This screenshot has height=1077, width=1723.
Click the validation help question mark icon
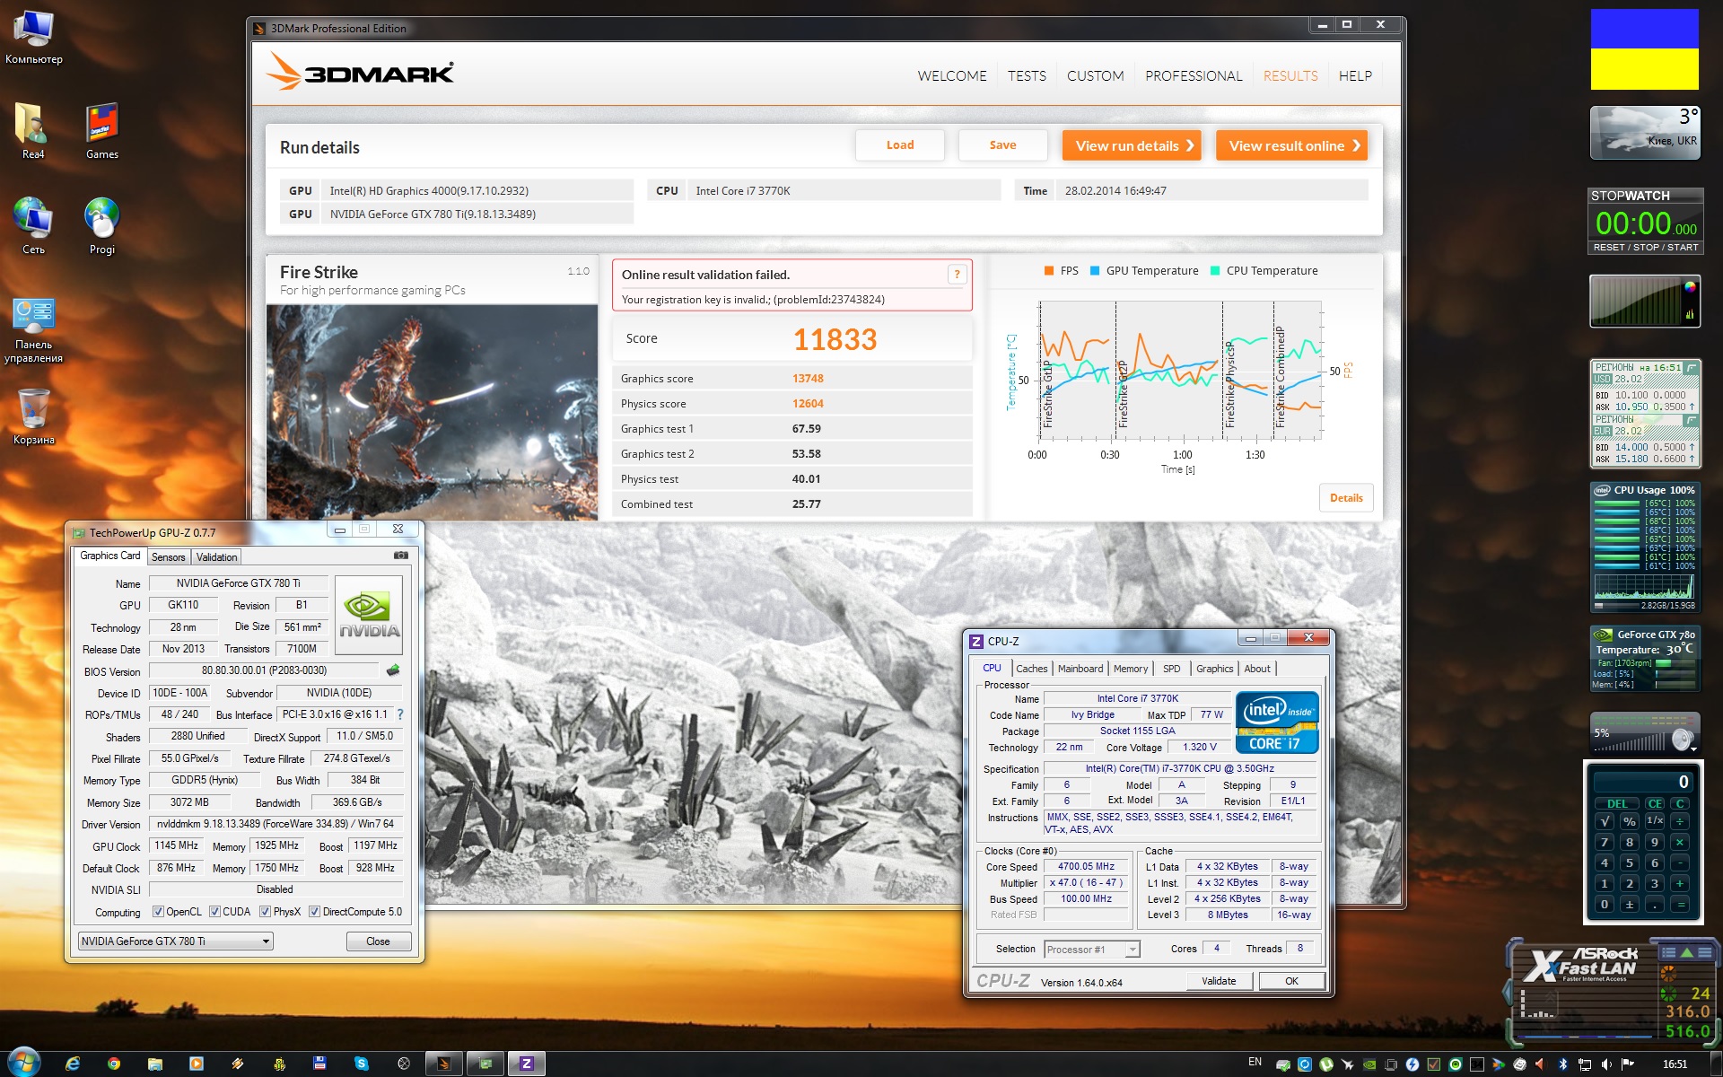pos(957,275)
